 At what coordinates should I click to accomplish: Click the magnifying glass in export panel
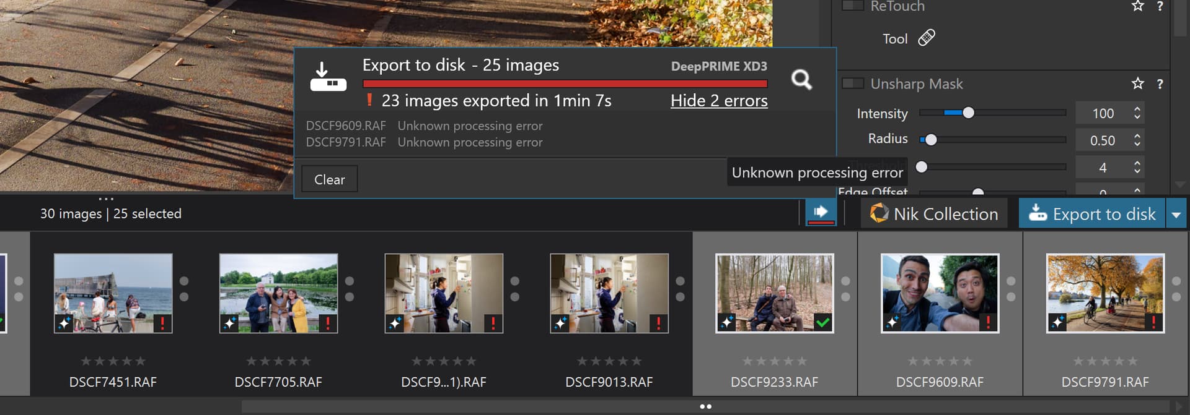(801, 80)
